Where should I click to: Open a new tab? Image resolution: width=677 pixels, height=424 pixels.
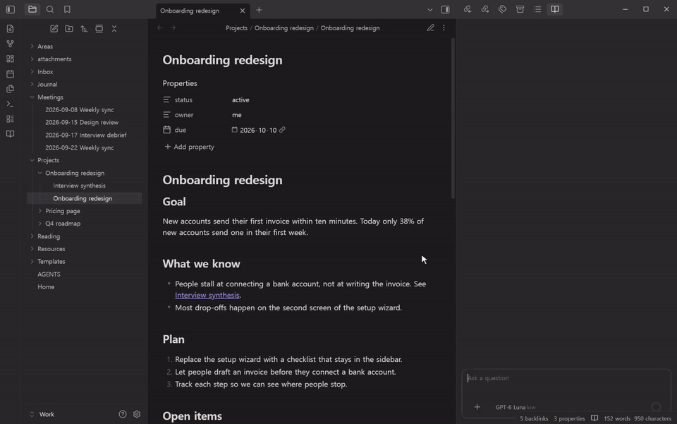click(259, 10)
